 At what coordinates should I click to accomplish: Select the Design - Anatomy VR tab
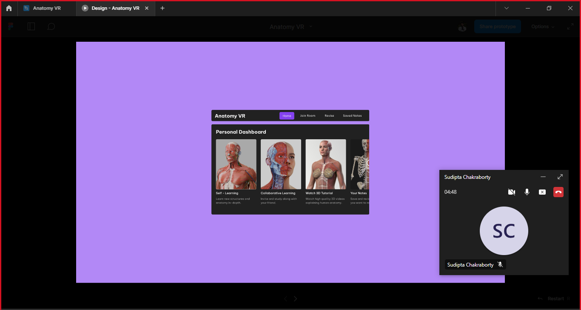point(115,8)
